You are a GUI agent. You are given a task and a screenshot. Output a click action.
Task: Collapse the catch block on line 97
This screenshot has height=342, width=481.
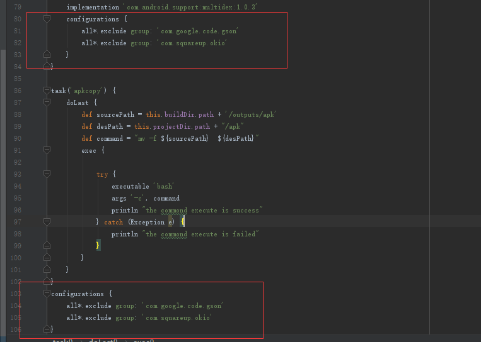[47, 222]
